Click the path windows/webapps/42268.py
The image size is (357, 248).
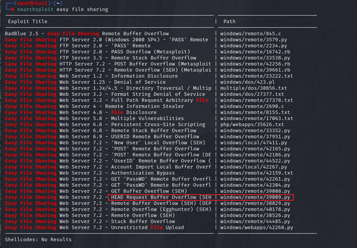(x=257, y=228)
